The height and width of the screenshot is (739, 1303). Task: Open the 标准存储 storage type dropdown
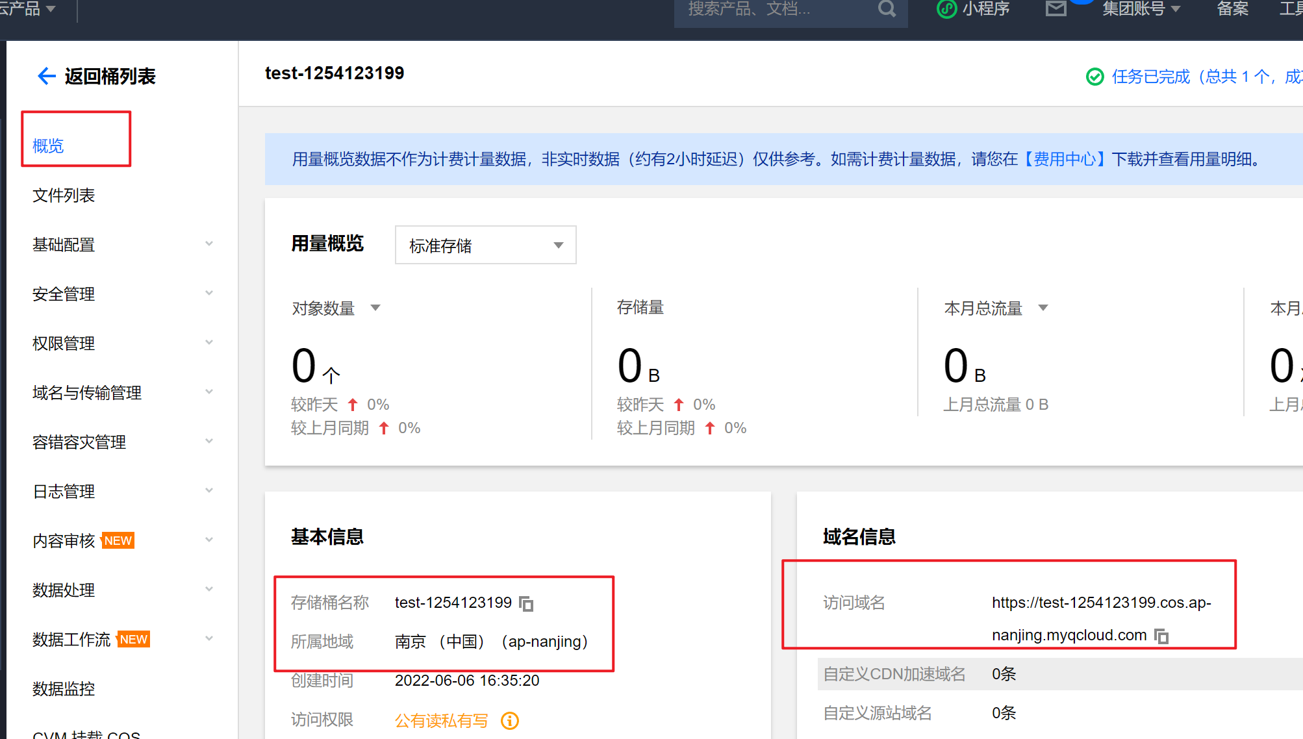click(485, 245)
